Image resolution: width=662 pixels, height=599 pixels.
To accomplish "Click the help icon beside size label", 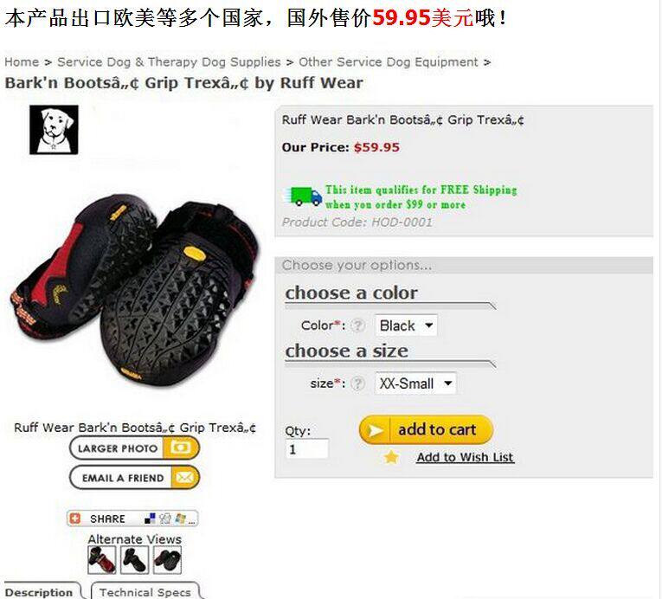I will pyautogui.click(x=358, y=383).
